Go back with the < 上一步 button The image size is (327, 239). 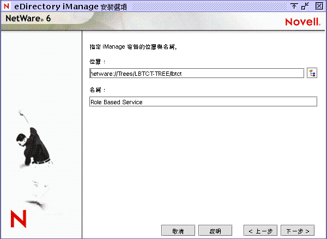pyautogui.click(x=261, y=231)
